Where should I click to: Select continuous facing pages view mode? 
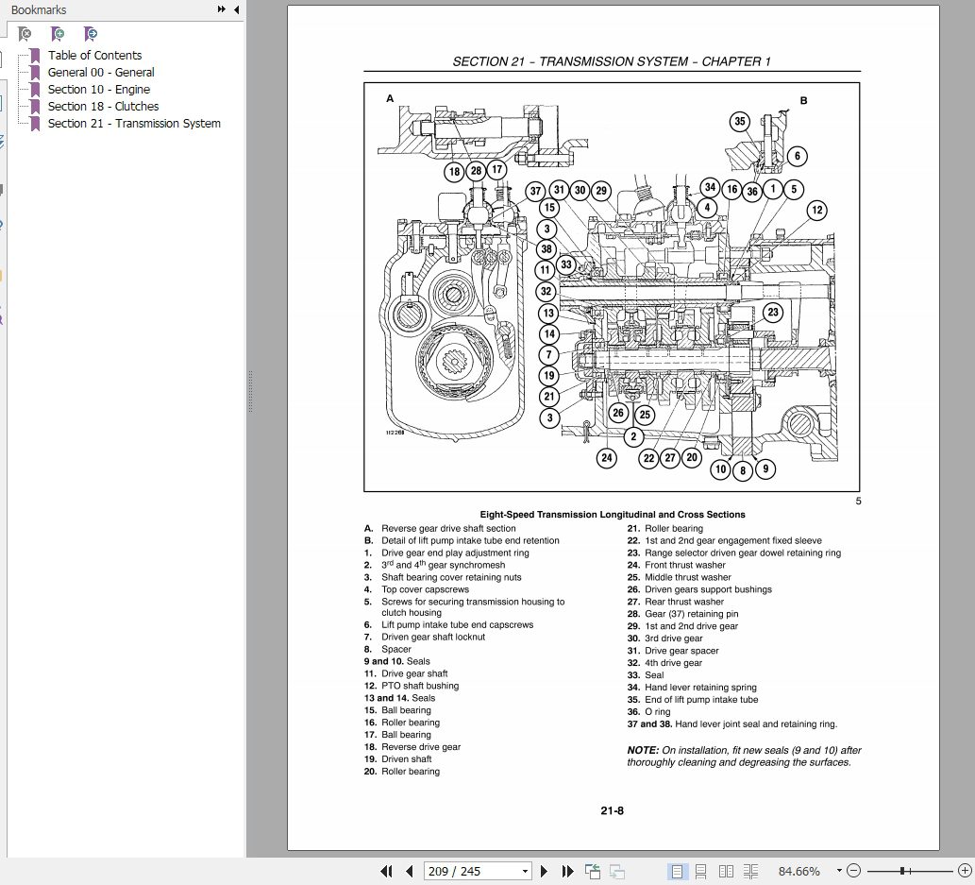tap(750, 872)
